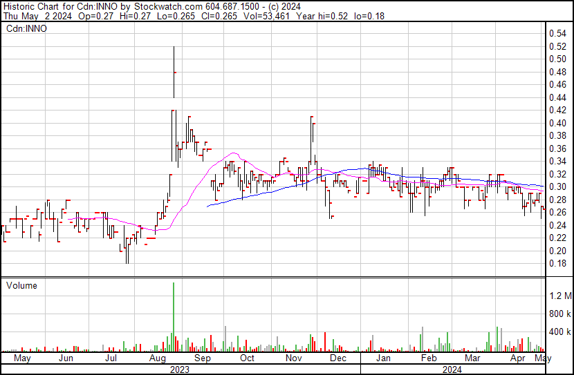This screenshot has height=375, width=574.
Task: Click the Aug month label
Action: pyautogui.click(x=158, y=358)
